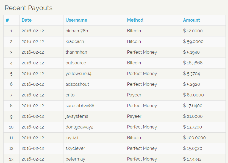Click username javsystems
This screenshot has height=163, width=228.
[77, 116]
